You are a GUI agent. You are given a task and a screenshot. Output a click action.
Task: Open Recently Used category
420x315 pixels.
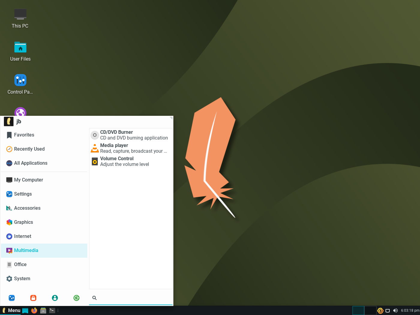44,149
